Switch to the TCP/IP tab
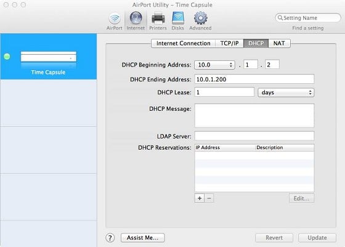Viewport: 345px width, 247px height. click(x=229, y=43)
